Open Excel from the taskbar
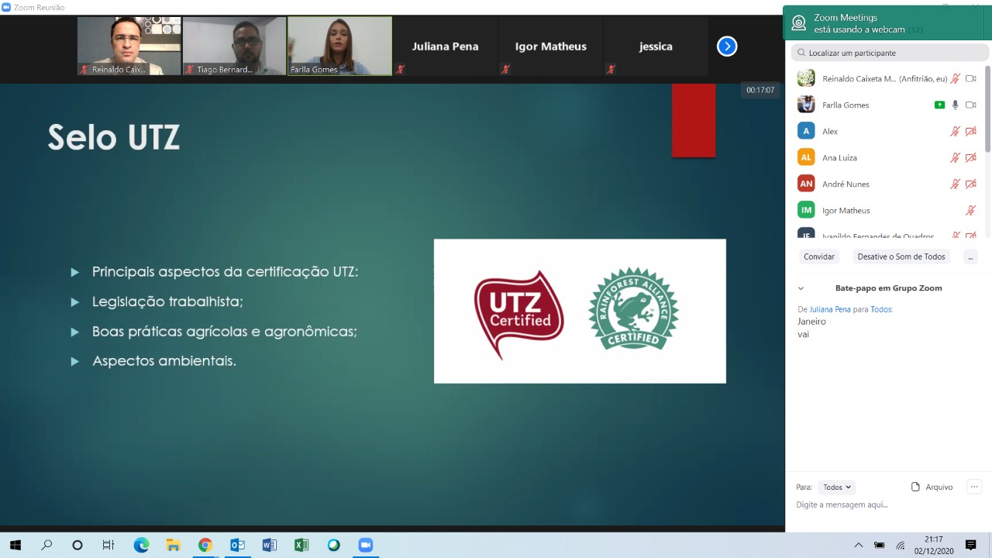992x558 pixels. tap(301, 545)
